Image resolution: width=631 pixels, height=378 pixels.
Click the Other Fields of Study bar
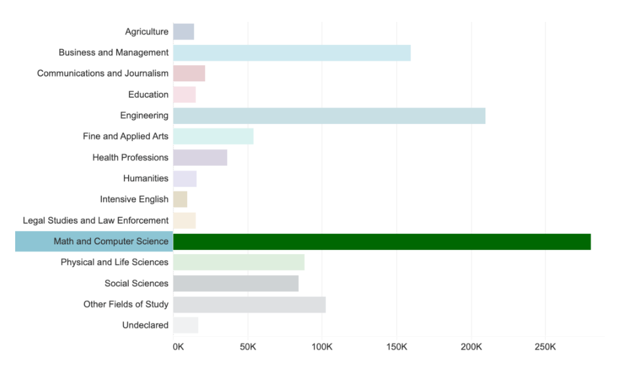coord(249,304)
